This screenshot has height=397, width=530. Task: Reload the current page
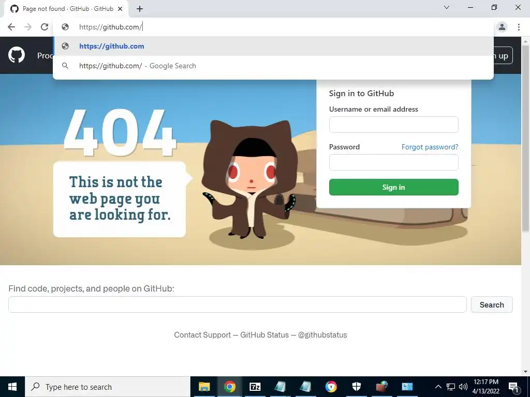click(x=45, y=27)
